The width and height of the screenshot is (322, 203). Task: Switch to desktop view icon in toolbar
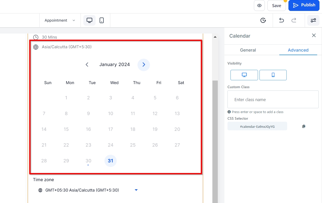[89, 20]
